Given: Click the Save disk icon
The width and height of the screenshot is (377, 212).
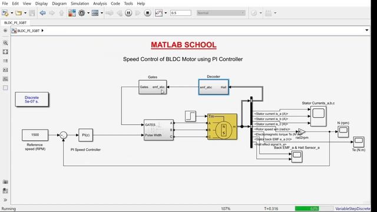Looking at the screenshot, I should [32, 13].
